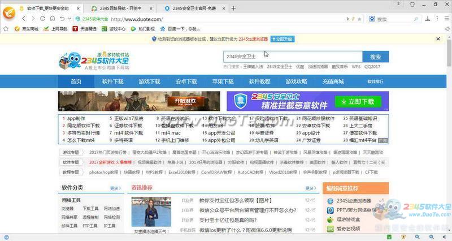
Task: Select 充值商城 in the navigation bar
Action: click(333, 81)
